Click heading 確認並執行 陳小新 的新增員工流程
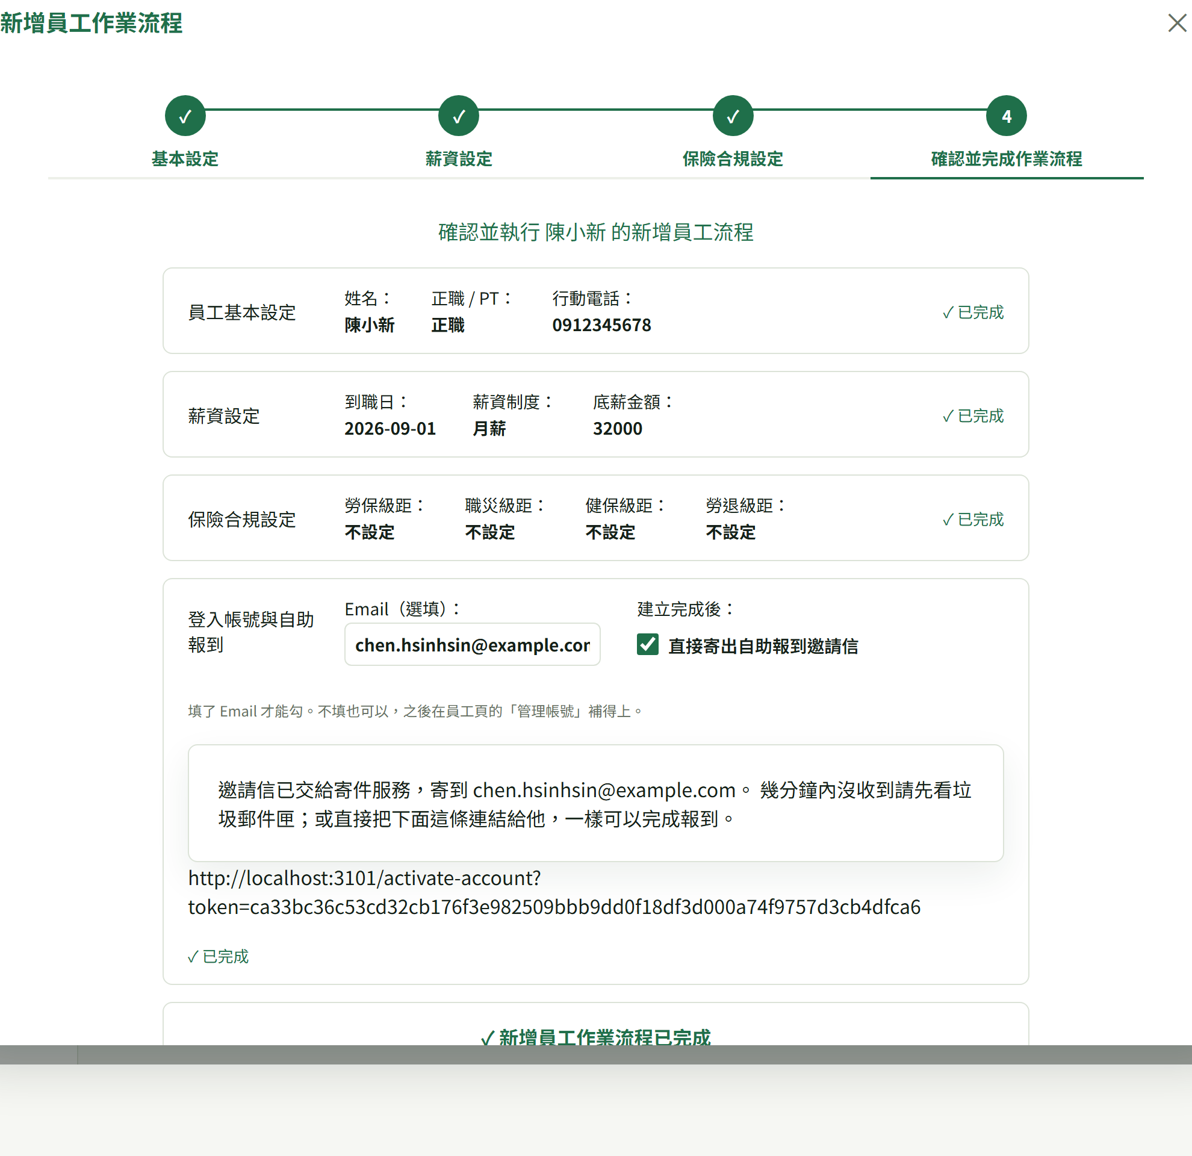Screen dimensions: 1192x1156 (595, 232)
